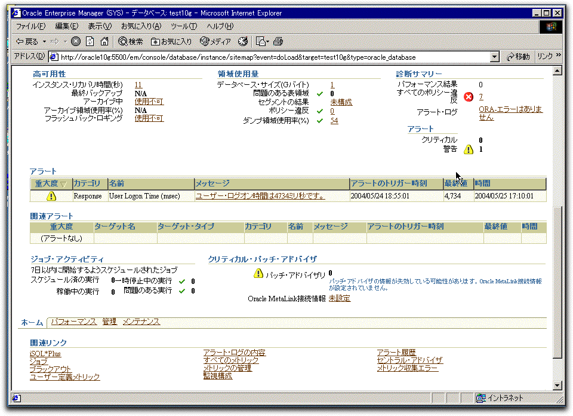
Task: Click the warning icon beside パッチ・アドバイザリ
Action: coord(258,273)
